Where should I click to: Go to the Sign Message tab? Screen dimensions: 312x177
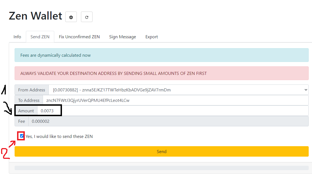tap(123, 37)
